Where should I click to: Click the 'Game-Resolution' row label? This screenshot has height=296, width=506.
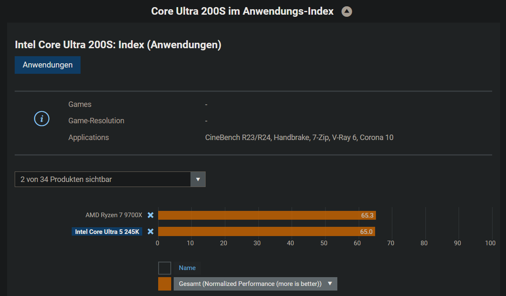click(x=97, y=121)
